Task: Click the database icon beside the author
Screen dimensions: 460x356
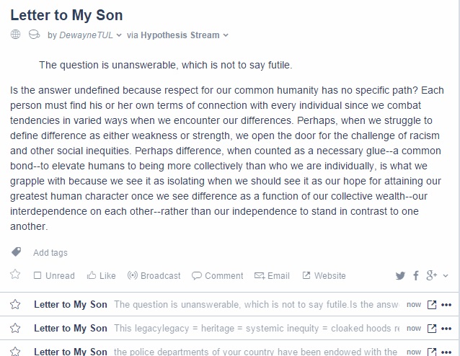Action: 34,35
